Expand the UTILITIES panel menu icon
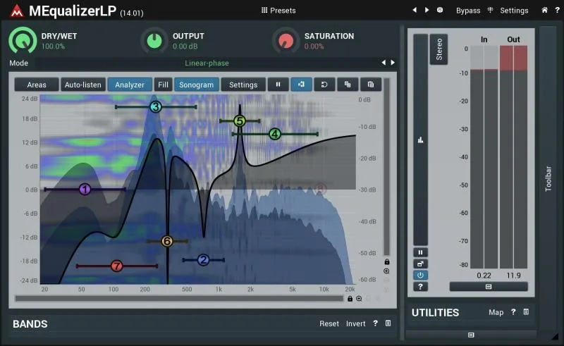564x346 pixels. 526,312
